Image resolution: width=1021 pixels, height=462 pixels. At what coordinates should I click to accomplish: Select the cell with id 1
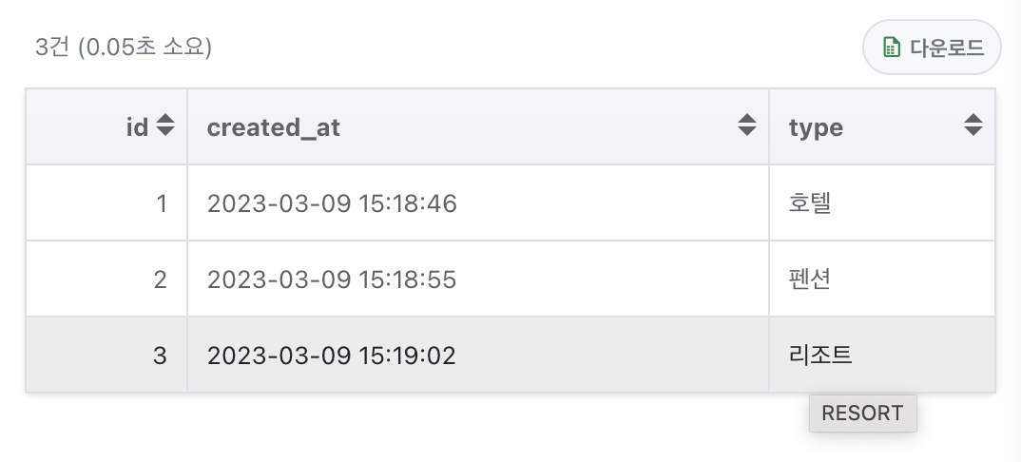(106, 203)
